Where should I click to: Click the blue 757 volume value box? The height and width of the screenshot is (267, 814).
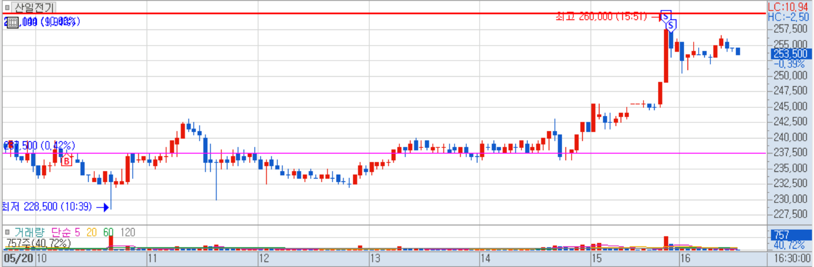coord(790,235)
